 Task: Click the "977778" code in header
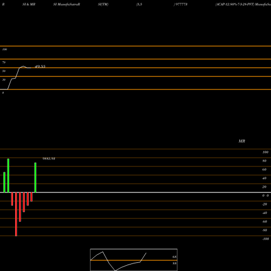pyautogui.click(x=182, y=4)
